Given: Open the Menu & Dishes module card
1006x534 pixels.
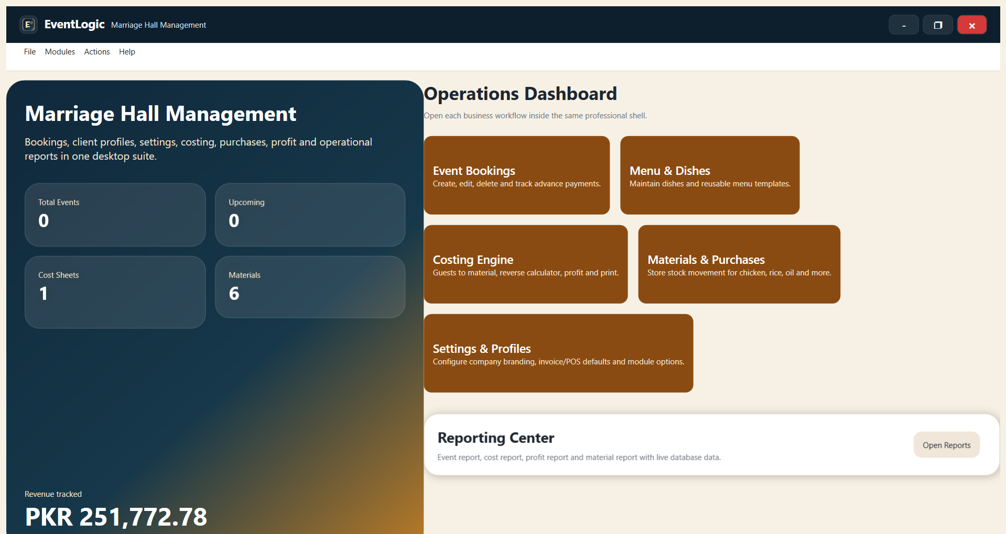Looking at the screenshot, I should click(709, 175).
